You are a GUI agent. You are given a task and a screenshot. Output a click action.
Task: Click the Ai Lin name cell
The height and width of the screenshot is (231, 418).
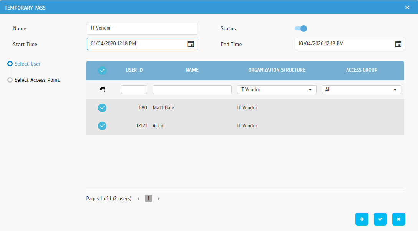click(158, 125)
